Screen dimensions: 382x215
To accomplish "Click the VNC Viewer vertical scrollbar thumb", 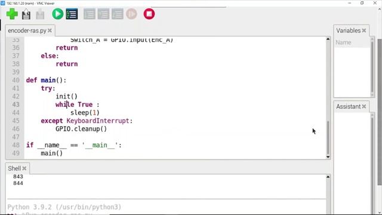I will (x=380, y=112).
